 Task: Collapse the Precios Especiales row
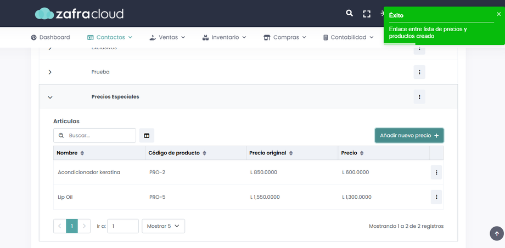pos(50,97)
